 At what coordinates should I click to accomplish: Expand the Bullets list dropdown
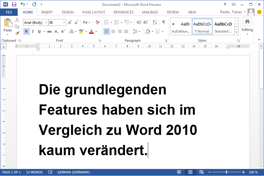coord(111,22)
